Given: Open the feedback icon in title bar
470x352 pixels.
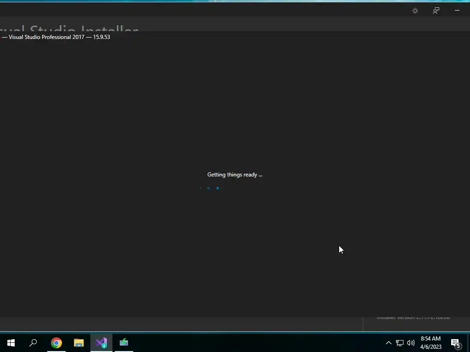Looking at the screenshot, I should [436, 11].
